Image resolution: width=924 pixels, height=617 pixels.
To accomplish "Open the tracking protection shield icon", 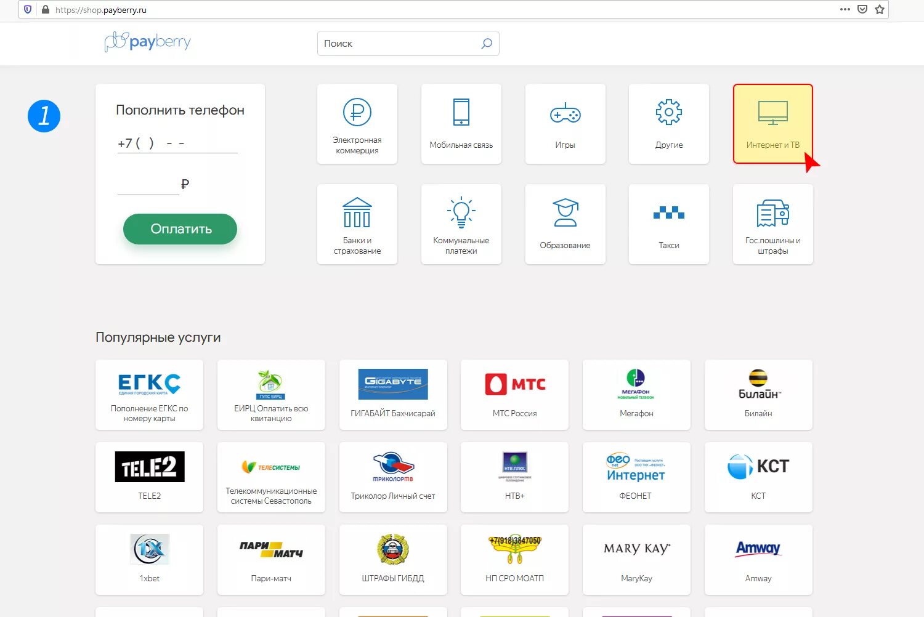I will click(x=28, y=10).
